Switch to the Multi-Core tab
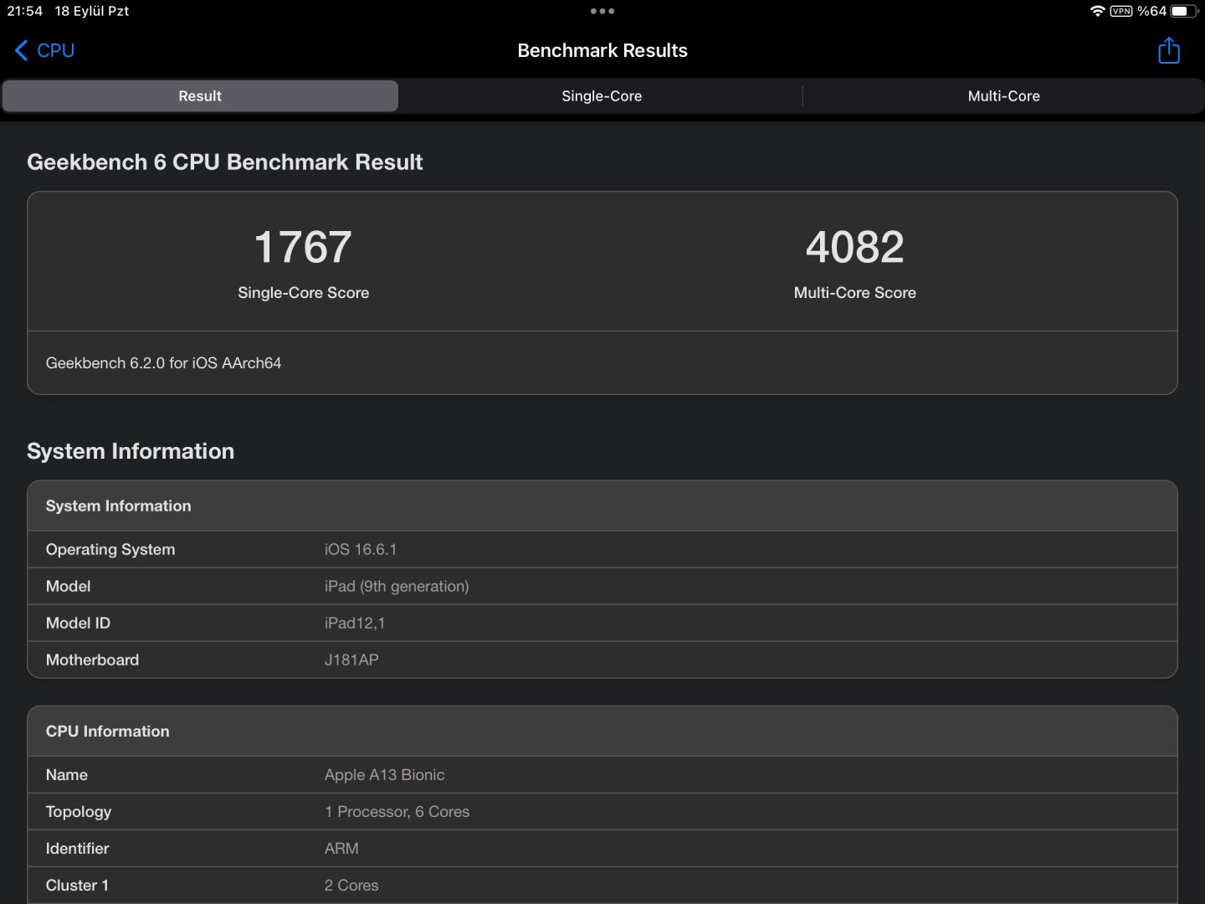This screenshot has height=904, width=1205. pyautogui.click(x=1003, y=96)
